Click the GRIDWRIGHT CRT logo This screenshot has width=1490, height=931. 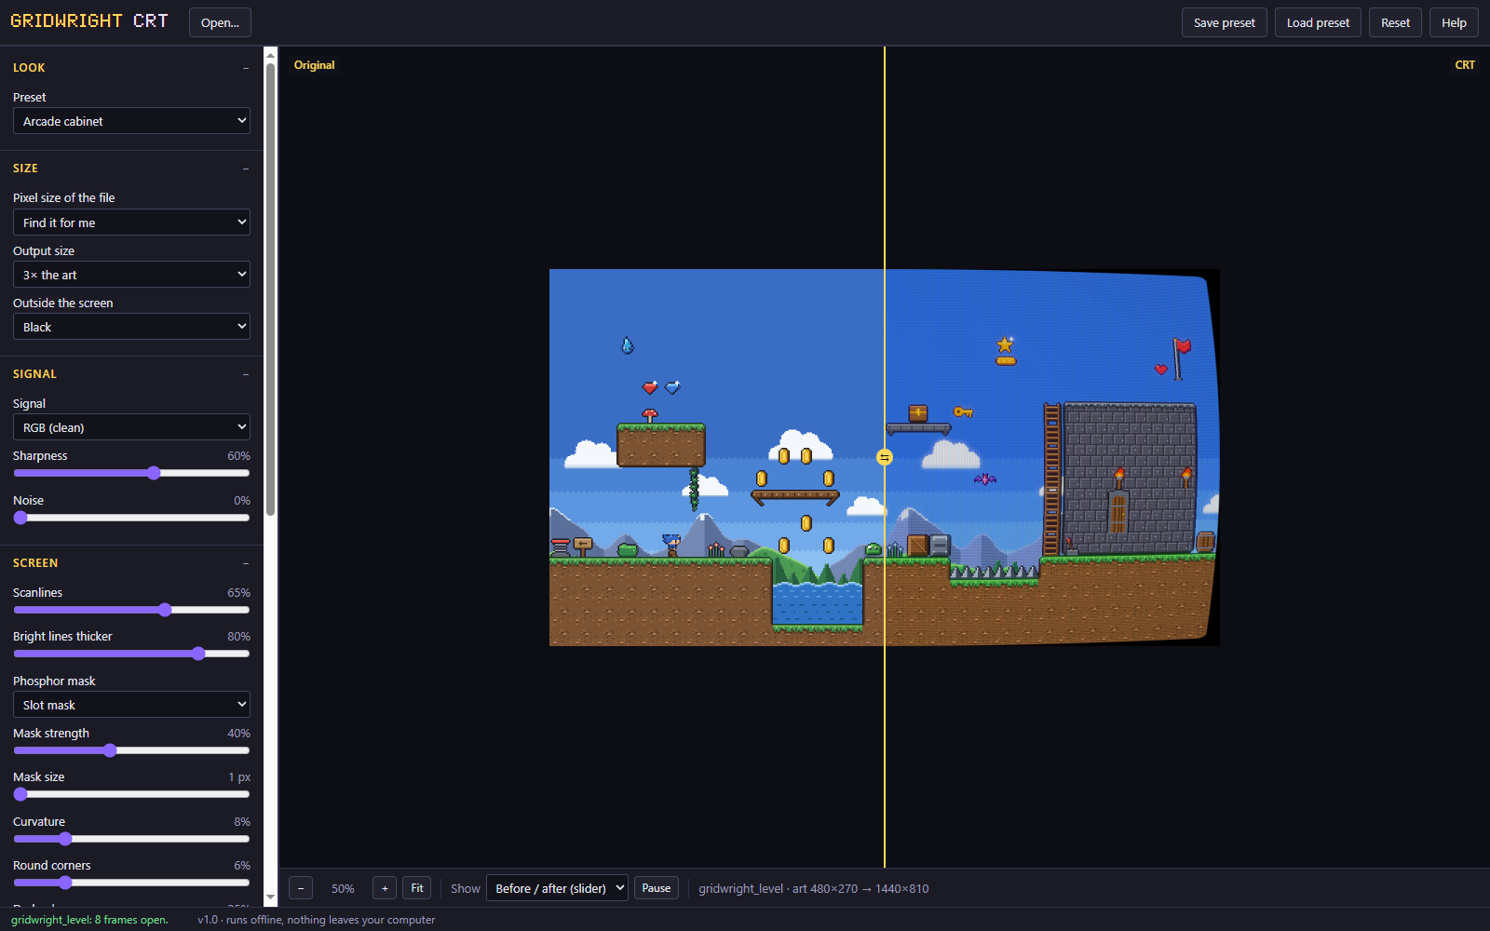(x=89, y=20)
